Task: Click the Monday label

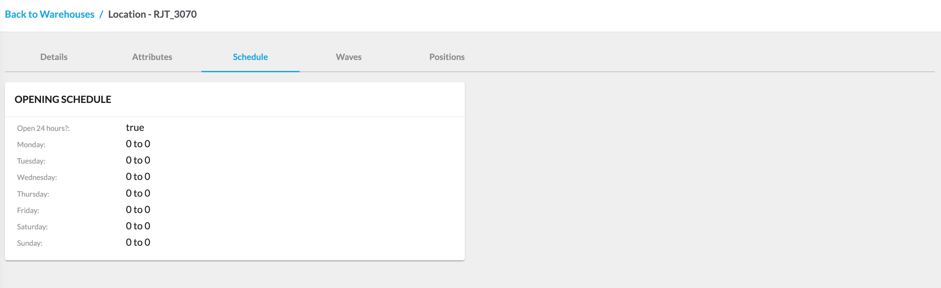Action: [x=31, y=145]
